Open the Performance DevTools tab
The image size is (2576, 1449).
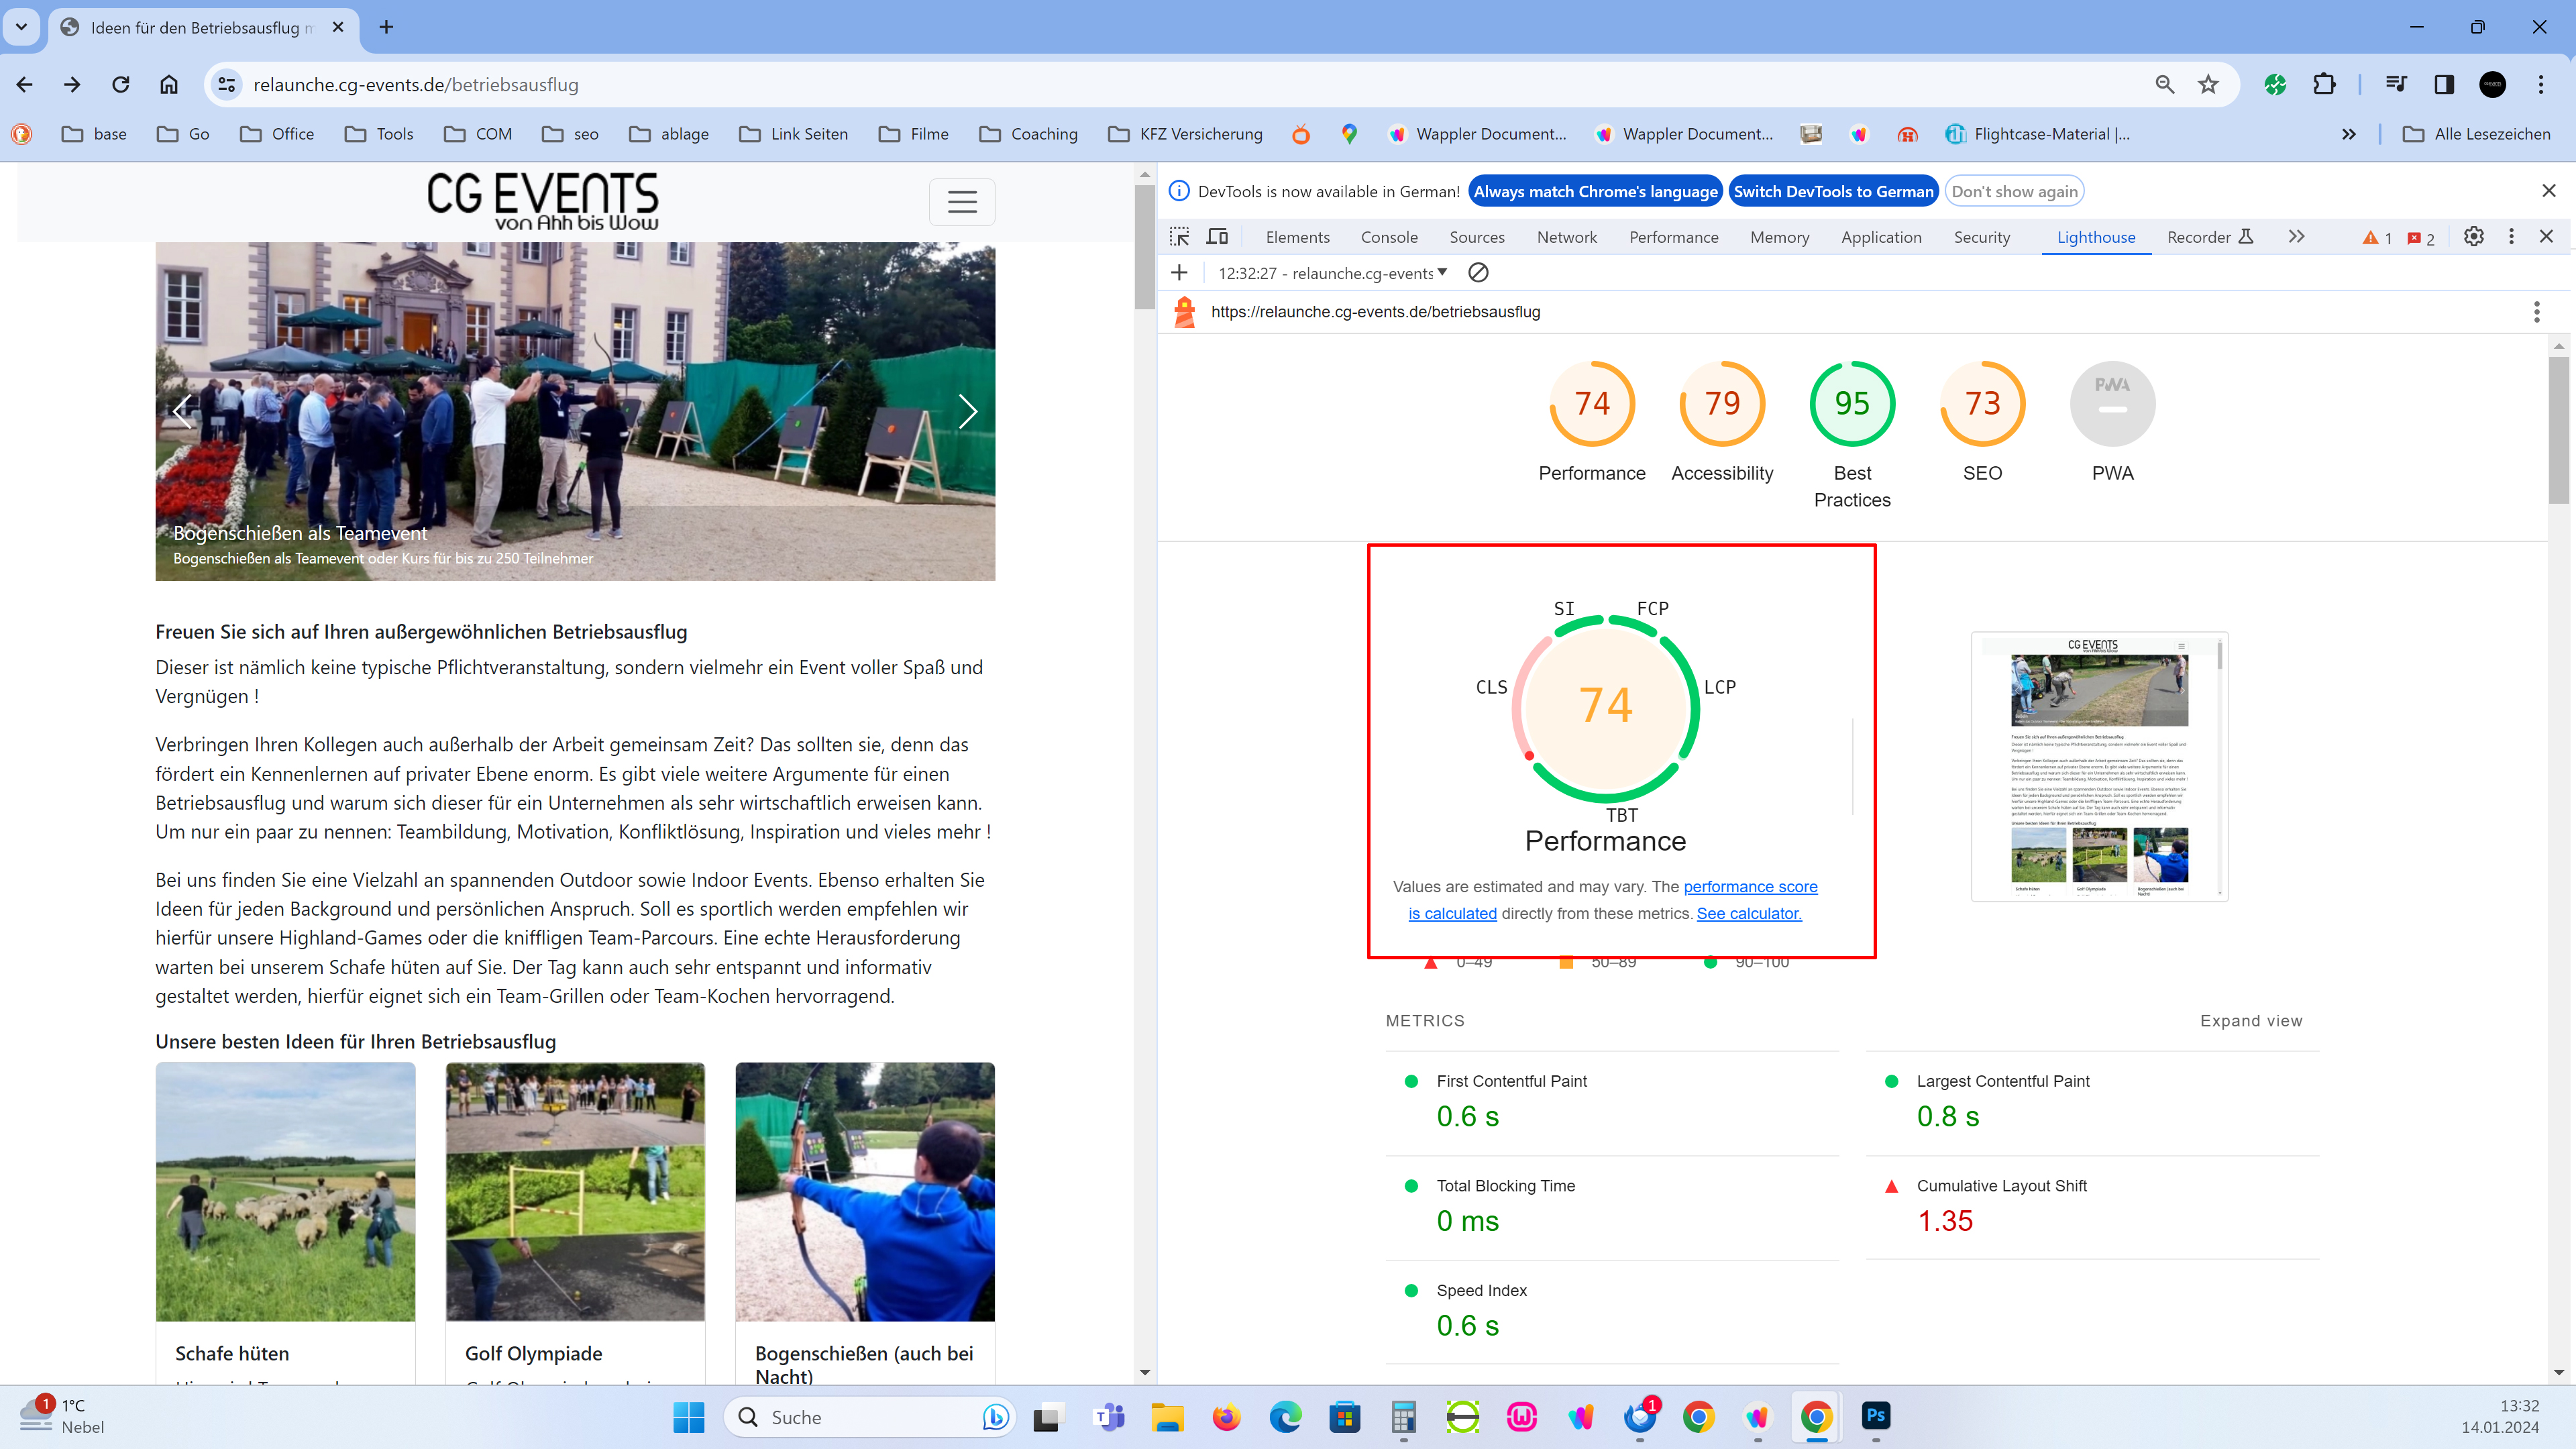coord(1673,238)
